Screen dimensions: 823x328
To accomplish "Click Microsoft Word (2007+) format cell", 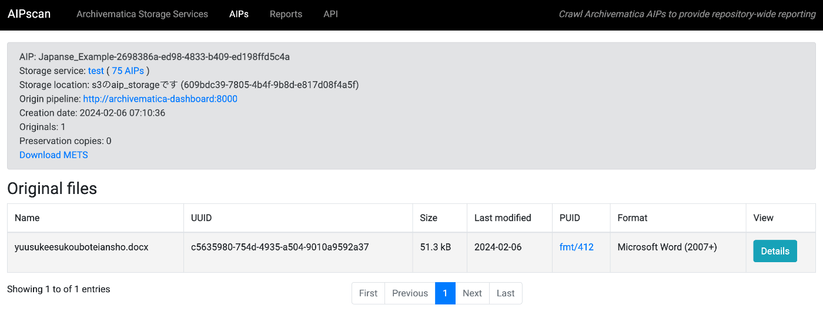I will pos(678,252).
